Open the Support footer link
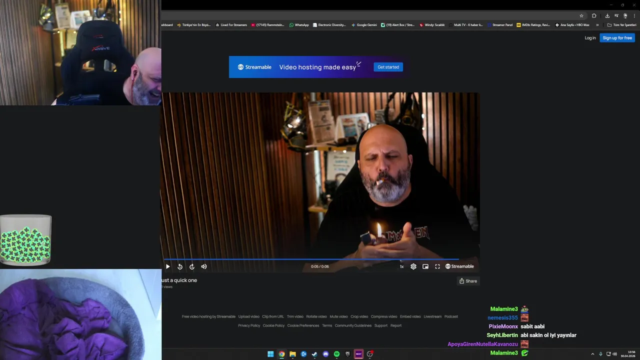Screen dimensions: 640x360 pos(381,325)
